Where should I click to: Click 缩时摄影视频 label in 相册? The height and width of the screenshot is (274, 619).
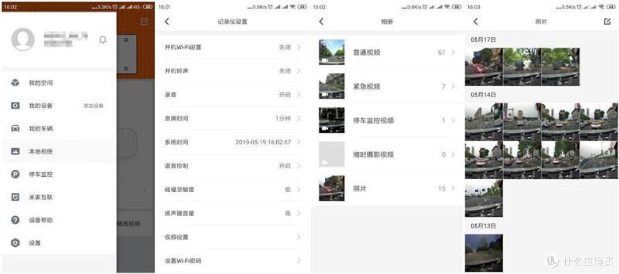(374, 154)
